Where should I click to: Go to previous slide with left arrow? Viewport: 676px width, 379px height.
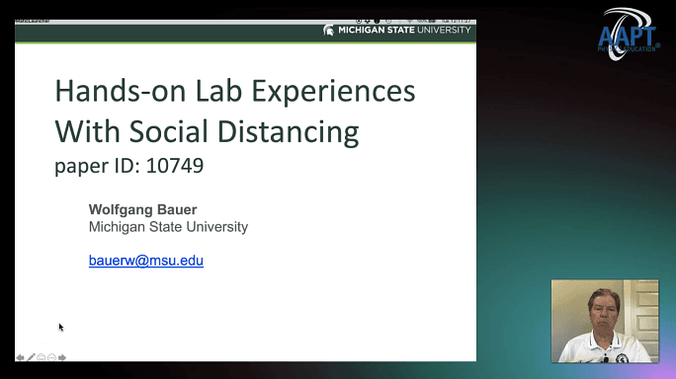(x=20, y=357)
